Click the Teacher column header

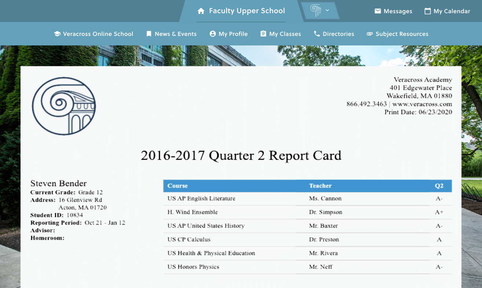320,186
